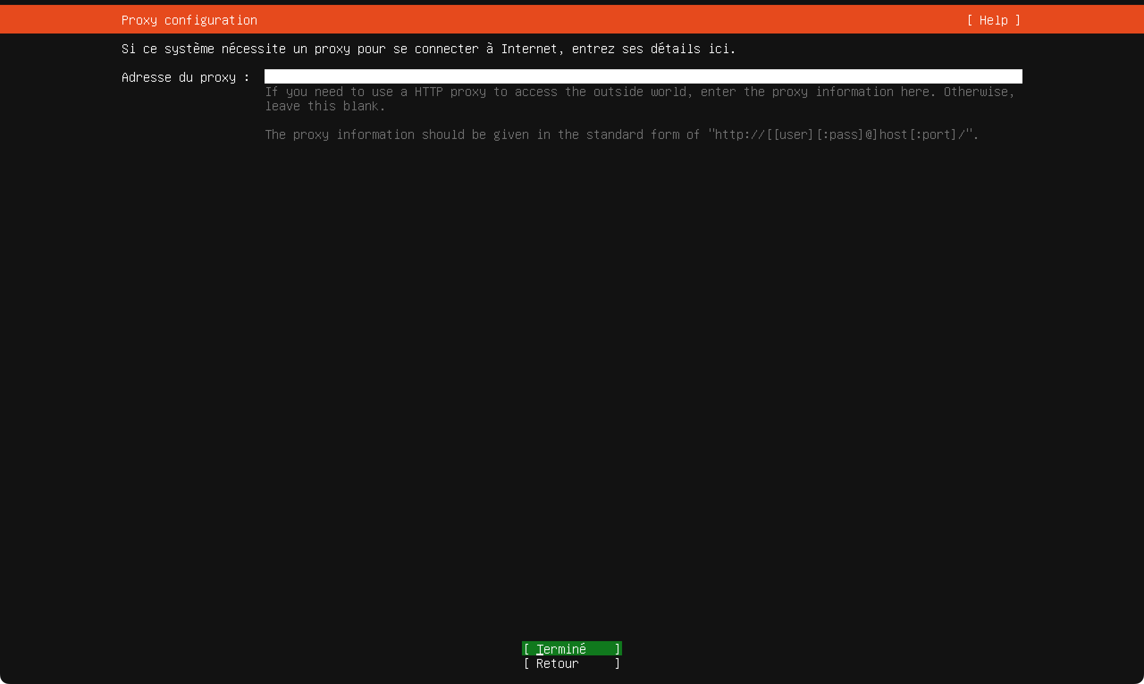Screen dimensions: 1144x684
Task: Click the word 'Internet' in the description
Action: click(529, 49)
